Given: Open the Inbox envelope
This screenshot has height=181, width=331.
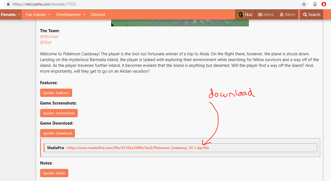Looking at the screenshot, I should pos(266,15).
